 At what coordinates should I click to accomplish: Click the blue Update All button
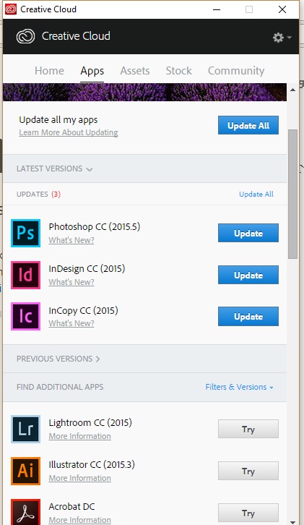click(x=248, y=125)
